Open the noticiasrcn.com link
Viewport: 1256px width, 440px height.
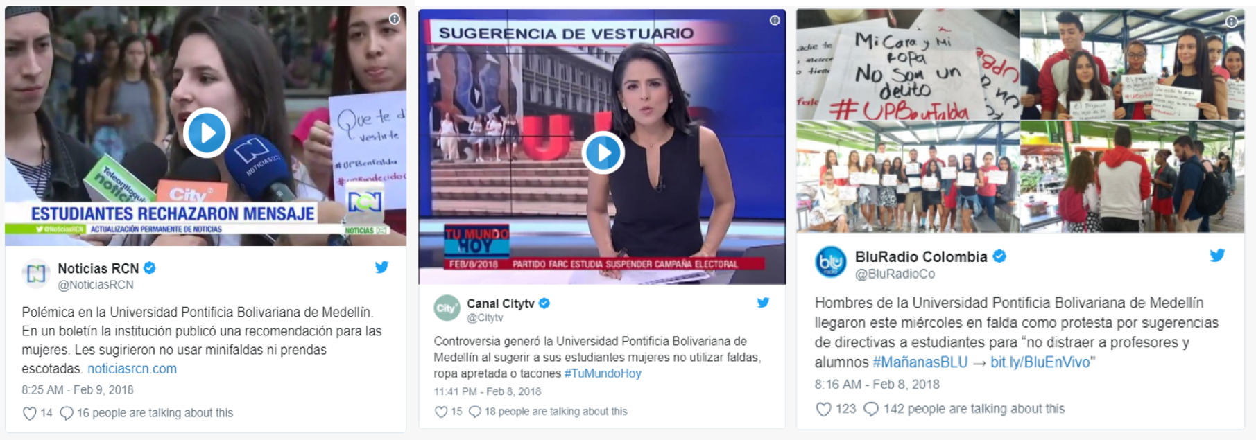coord(132,369)
